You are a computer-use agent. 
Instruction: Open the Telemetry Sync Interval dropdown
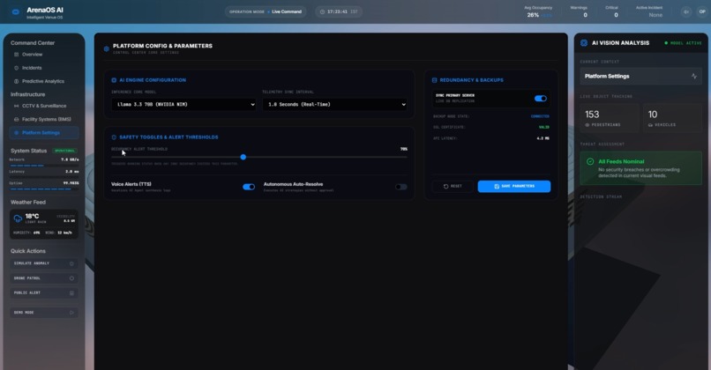pos(334,104)
